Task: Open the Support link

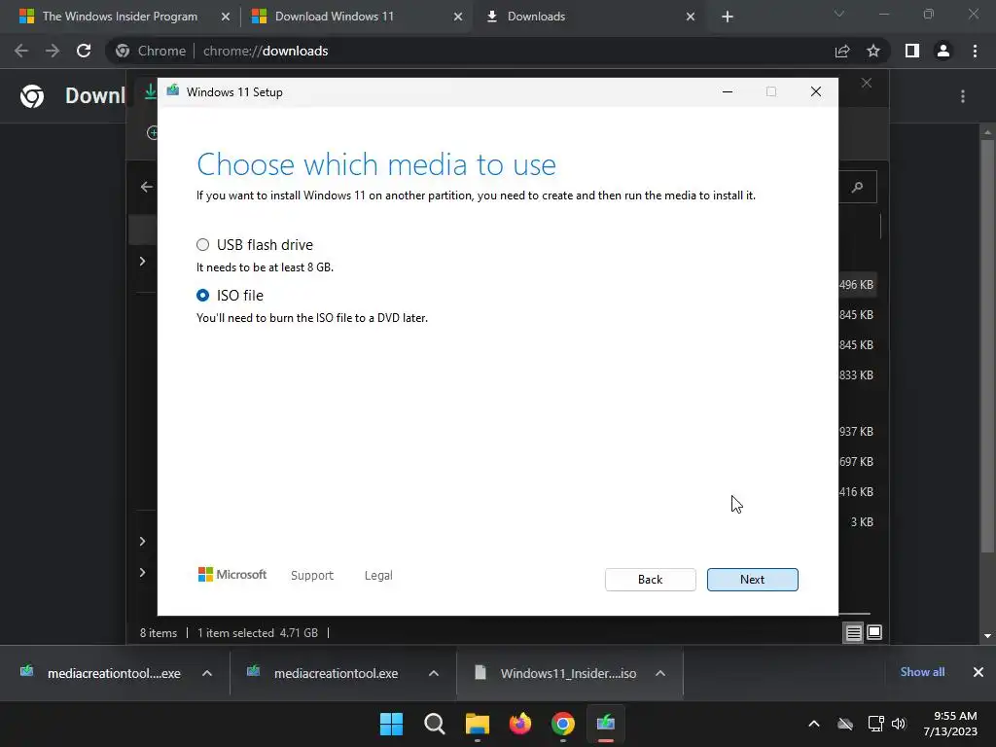Action: pyautogui.click(x=312, y=576)
